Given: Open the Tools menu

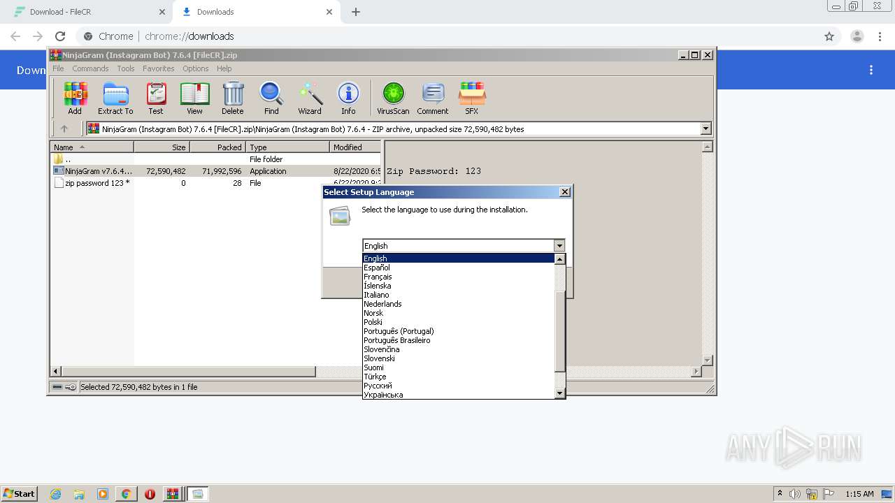Looking at the screenshot, I should (x=126, y=68).
